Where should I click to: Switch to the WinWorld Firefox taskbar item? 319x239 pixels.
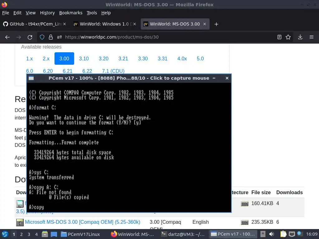click(x=133, y=234)
